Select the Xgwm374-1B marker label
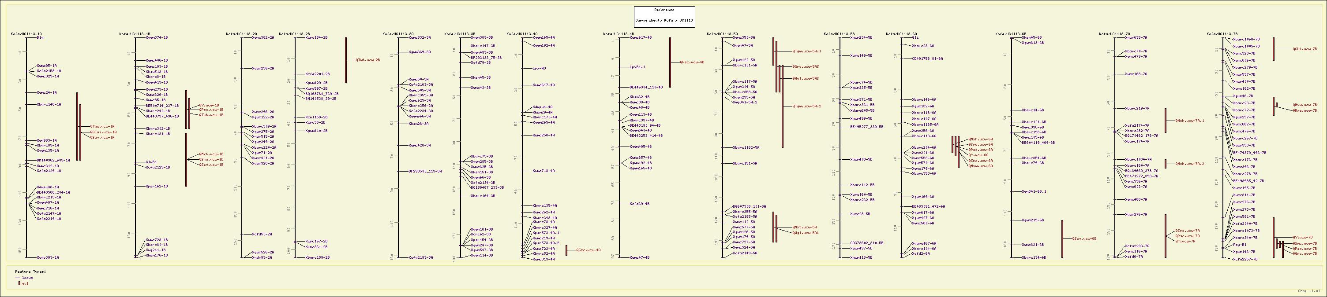This screenshot has height=297, width=1327. click(157, 37)
